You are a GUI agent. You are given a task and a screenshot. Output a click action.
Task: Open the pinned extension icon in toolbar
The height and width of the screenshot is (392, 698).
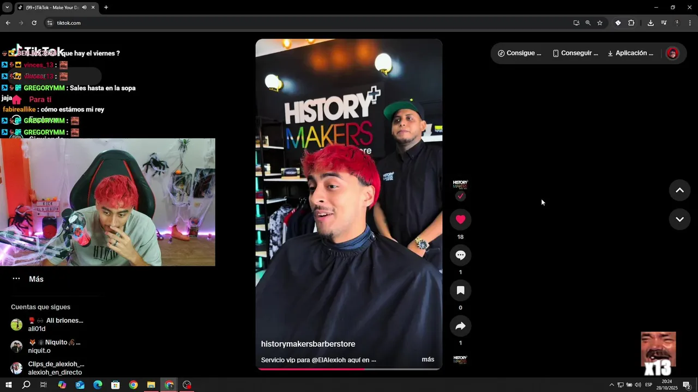618,23
